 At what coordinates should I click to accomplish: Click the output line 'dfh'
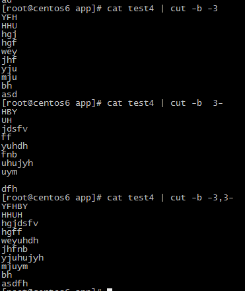9,189
